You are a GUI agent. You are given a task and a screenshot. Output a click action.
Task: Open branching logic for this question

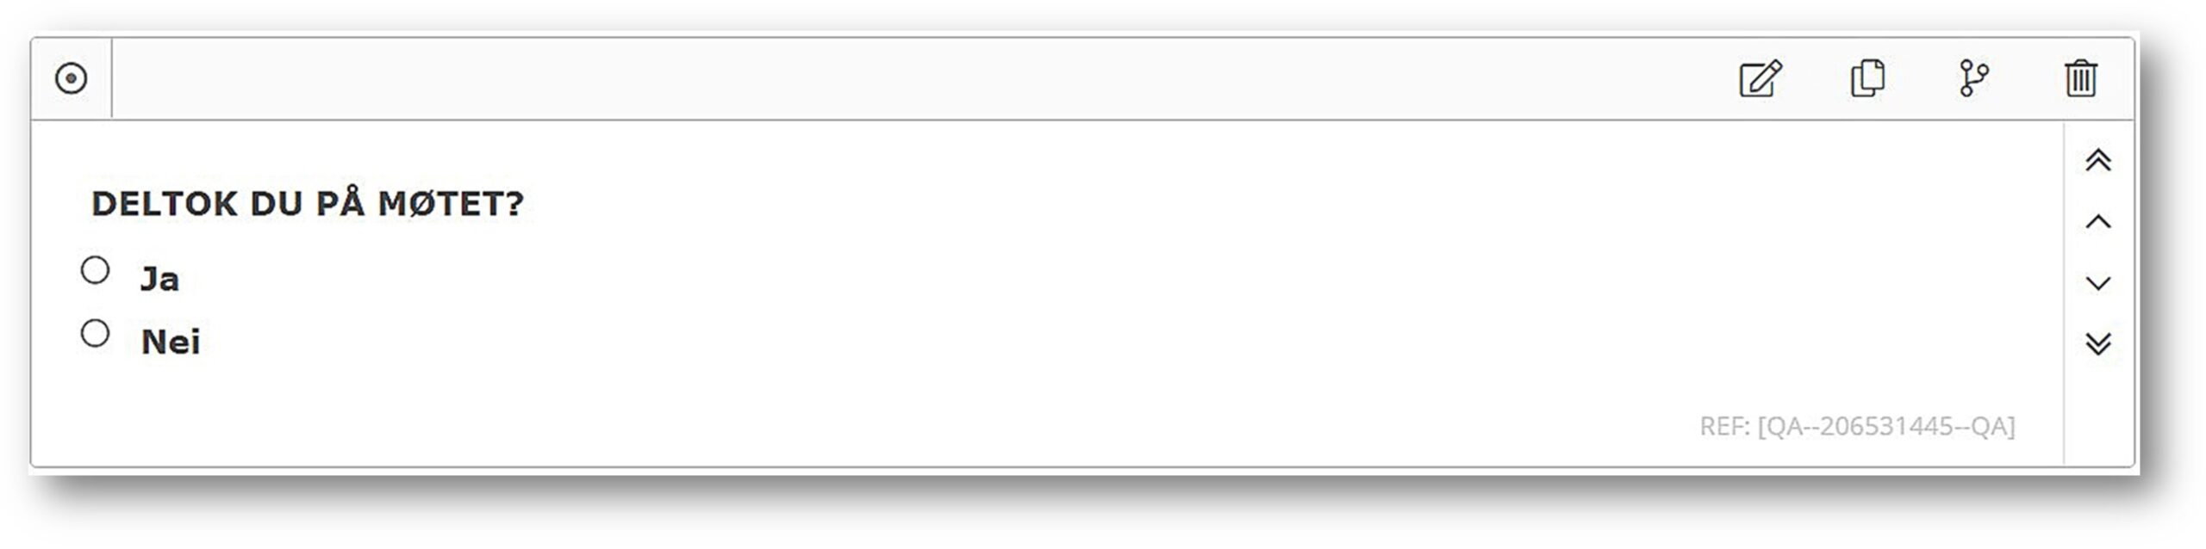pyautogui.click(x=1973, y=78)
